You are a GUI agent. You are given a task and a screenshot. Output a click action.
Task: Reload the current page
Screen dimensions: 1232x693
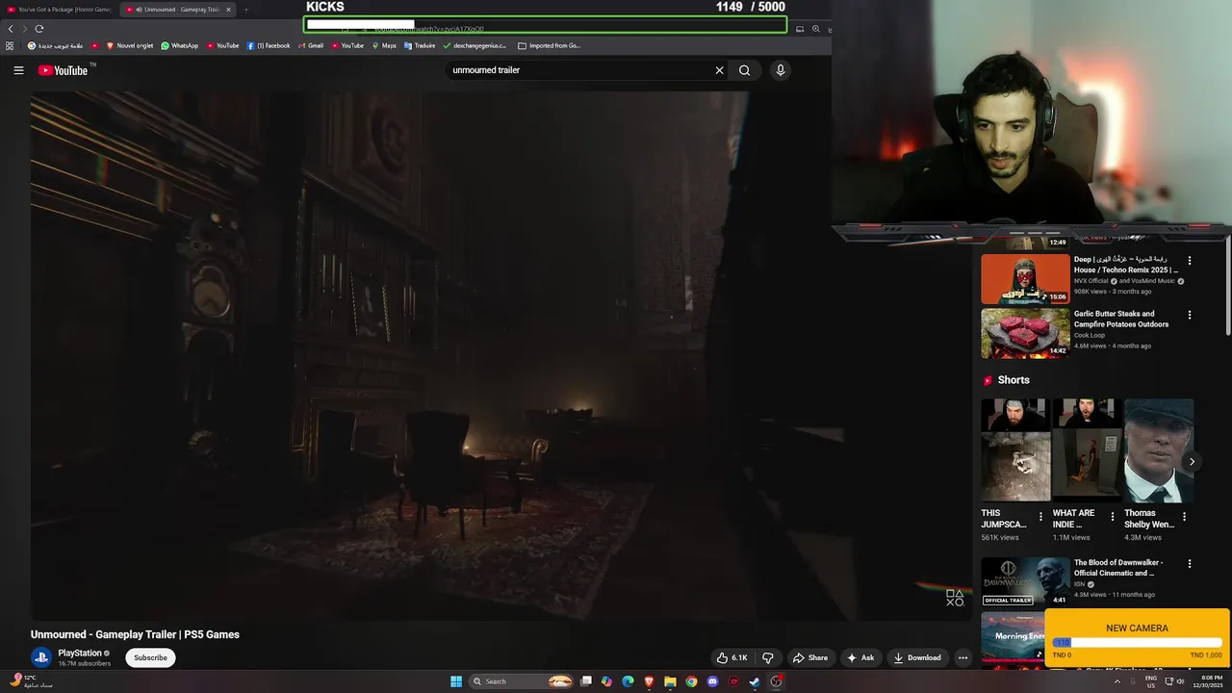39,29
